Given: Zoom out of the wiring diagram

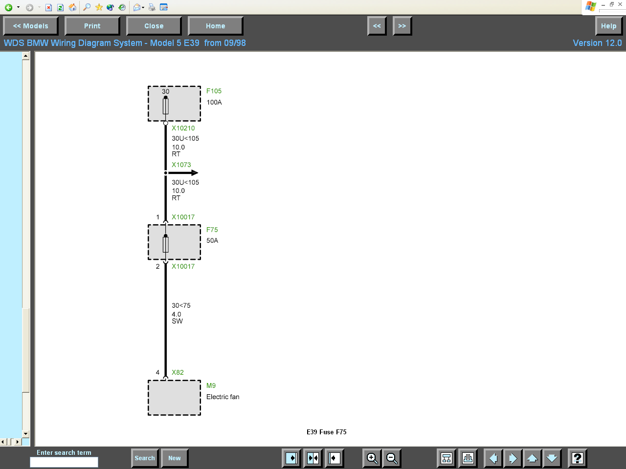Looking at the screenshot, I should click(392, 458).
